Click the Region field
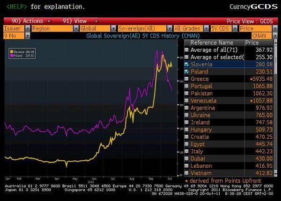The image size is (281, 201). [x=52, y=29]
